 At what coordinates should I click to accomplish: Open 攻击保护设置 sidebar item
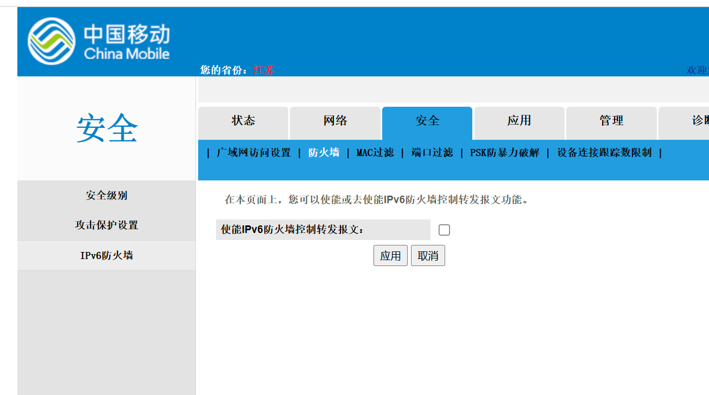point(106,225)
